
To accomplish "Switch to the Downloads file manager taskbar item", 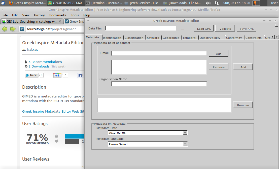I will [182, 3].
